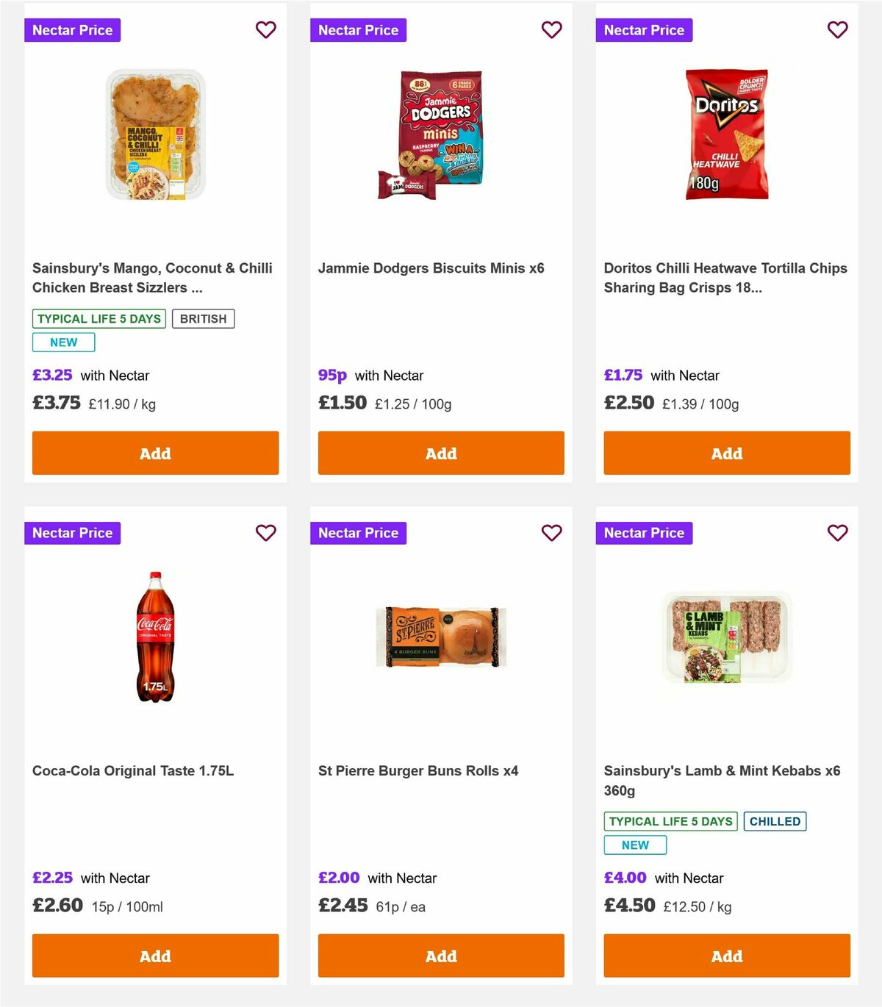The image size is (882, 1007).
Task: Click the TYPICAL LIFE 5 DAYS chicken tag
Action: tap(98, 318)
